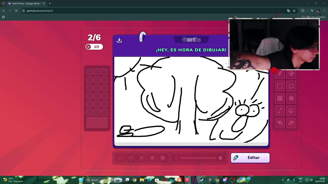
Task: Choose the second brush size
Action: pos(131,158)
